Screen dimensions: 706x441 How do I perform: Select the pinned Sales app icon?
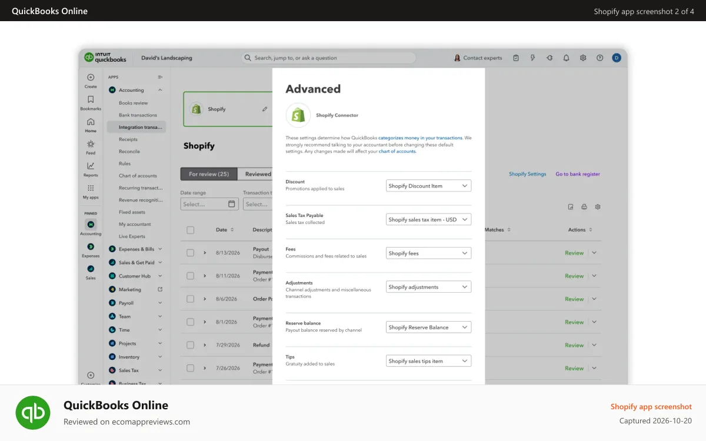[91, 269]
